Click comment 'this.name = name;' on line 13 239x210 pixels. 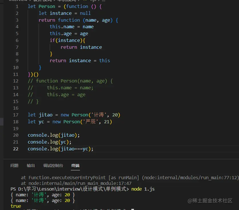tap(70, 88)
